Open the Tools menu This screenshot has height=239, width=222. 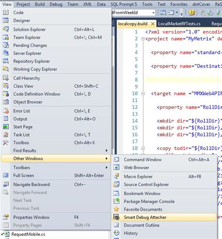click(x=147, y=4)
